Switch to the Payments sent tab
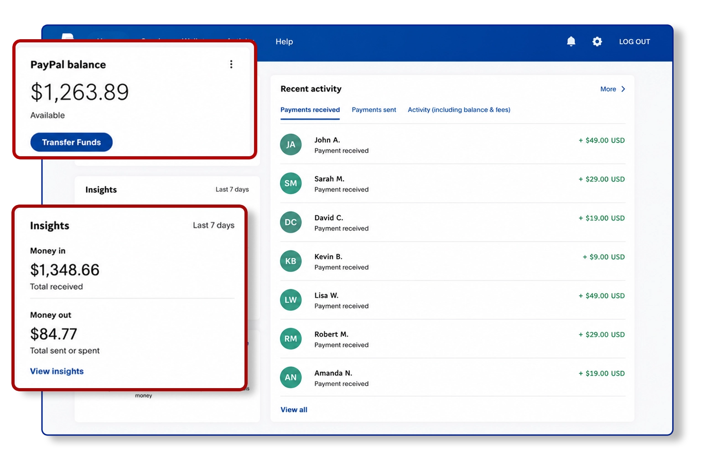This screenshot has height=466, width=701. tap(374, 110)
